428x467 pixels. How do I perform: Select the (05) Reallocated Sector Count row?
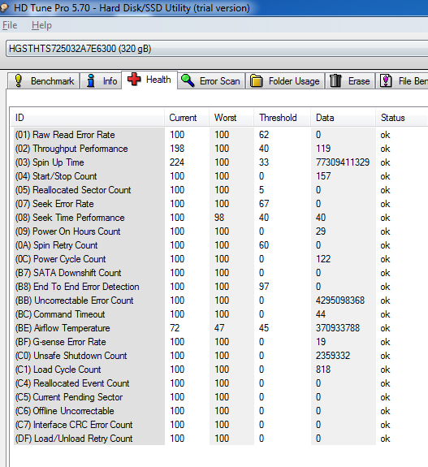click(x=220, y=190)
